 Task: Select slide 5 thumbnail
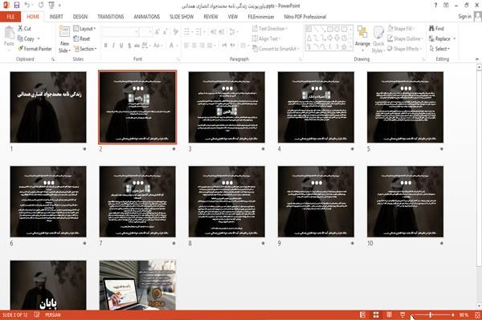coord(405,107)
